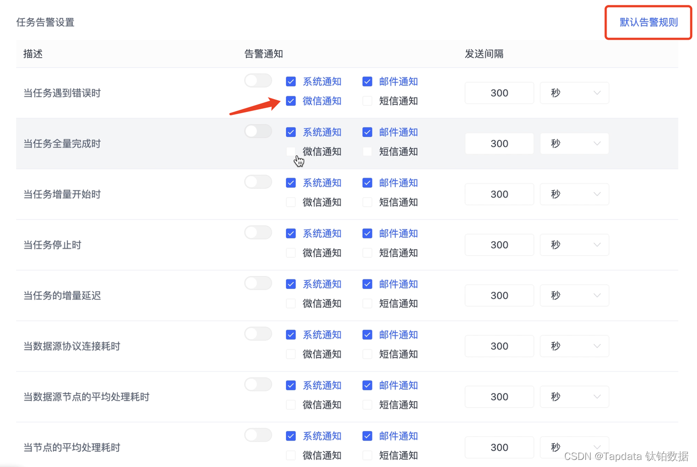The height and width of the screenshot is (467, 697).
Task: Open the 秒 unit dropdown for 当任务的增量延迟
Action: [574, 296]
